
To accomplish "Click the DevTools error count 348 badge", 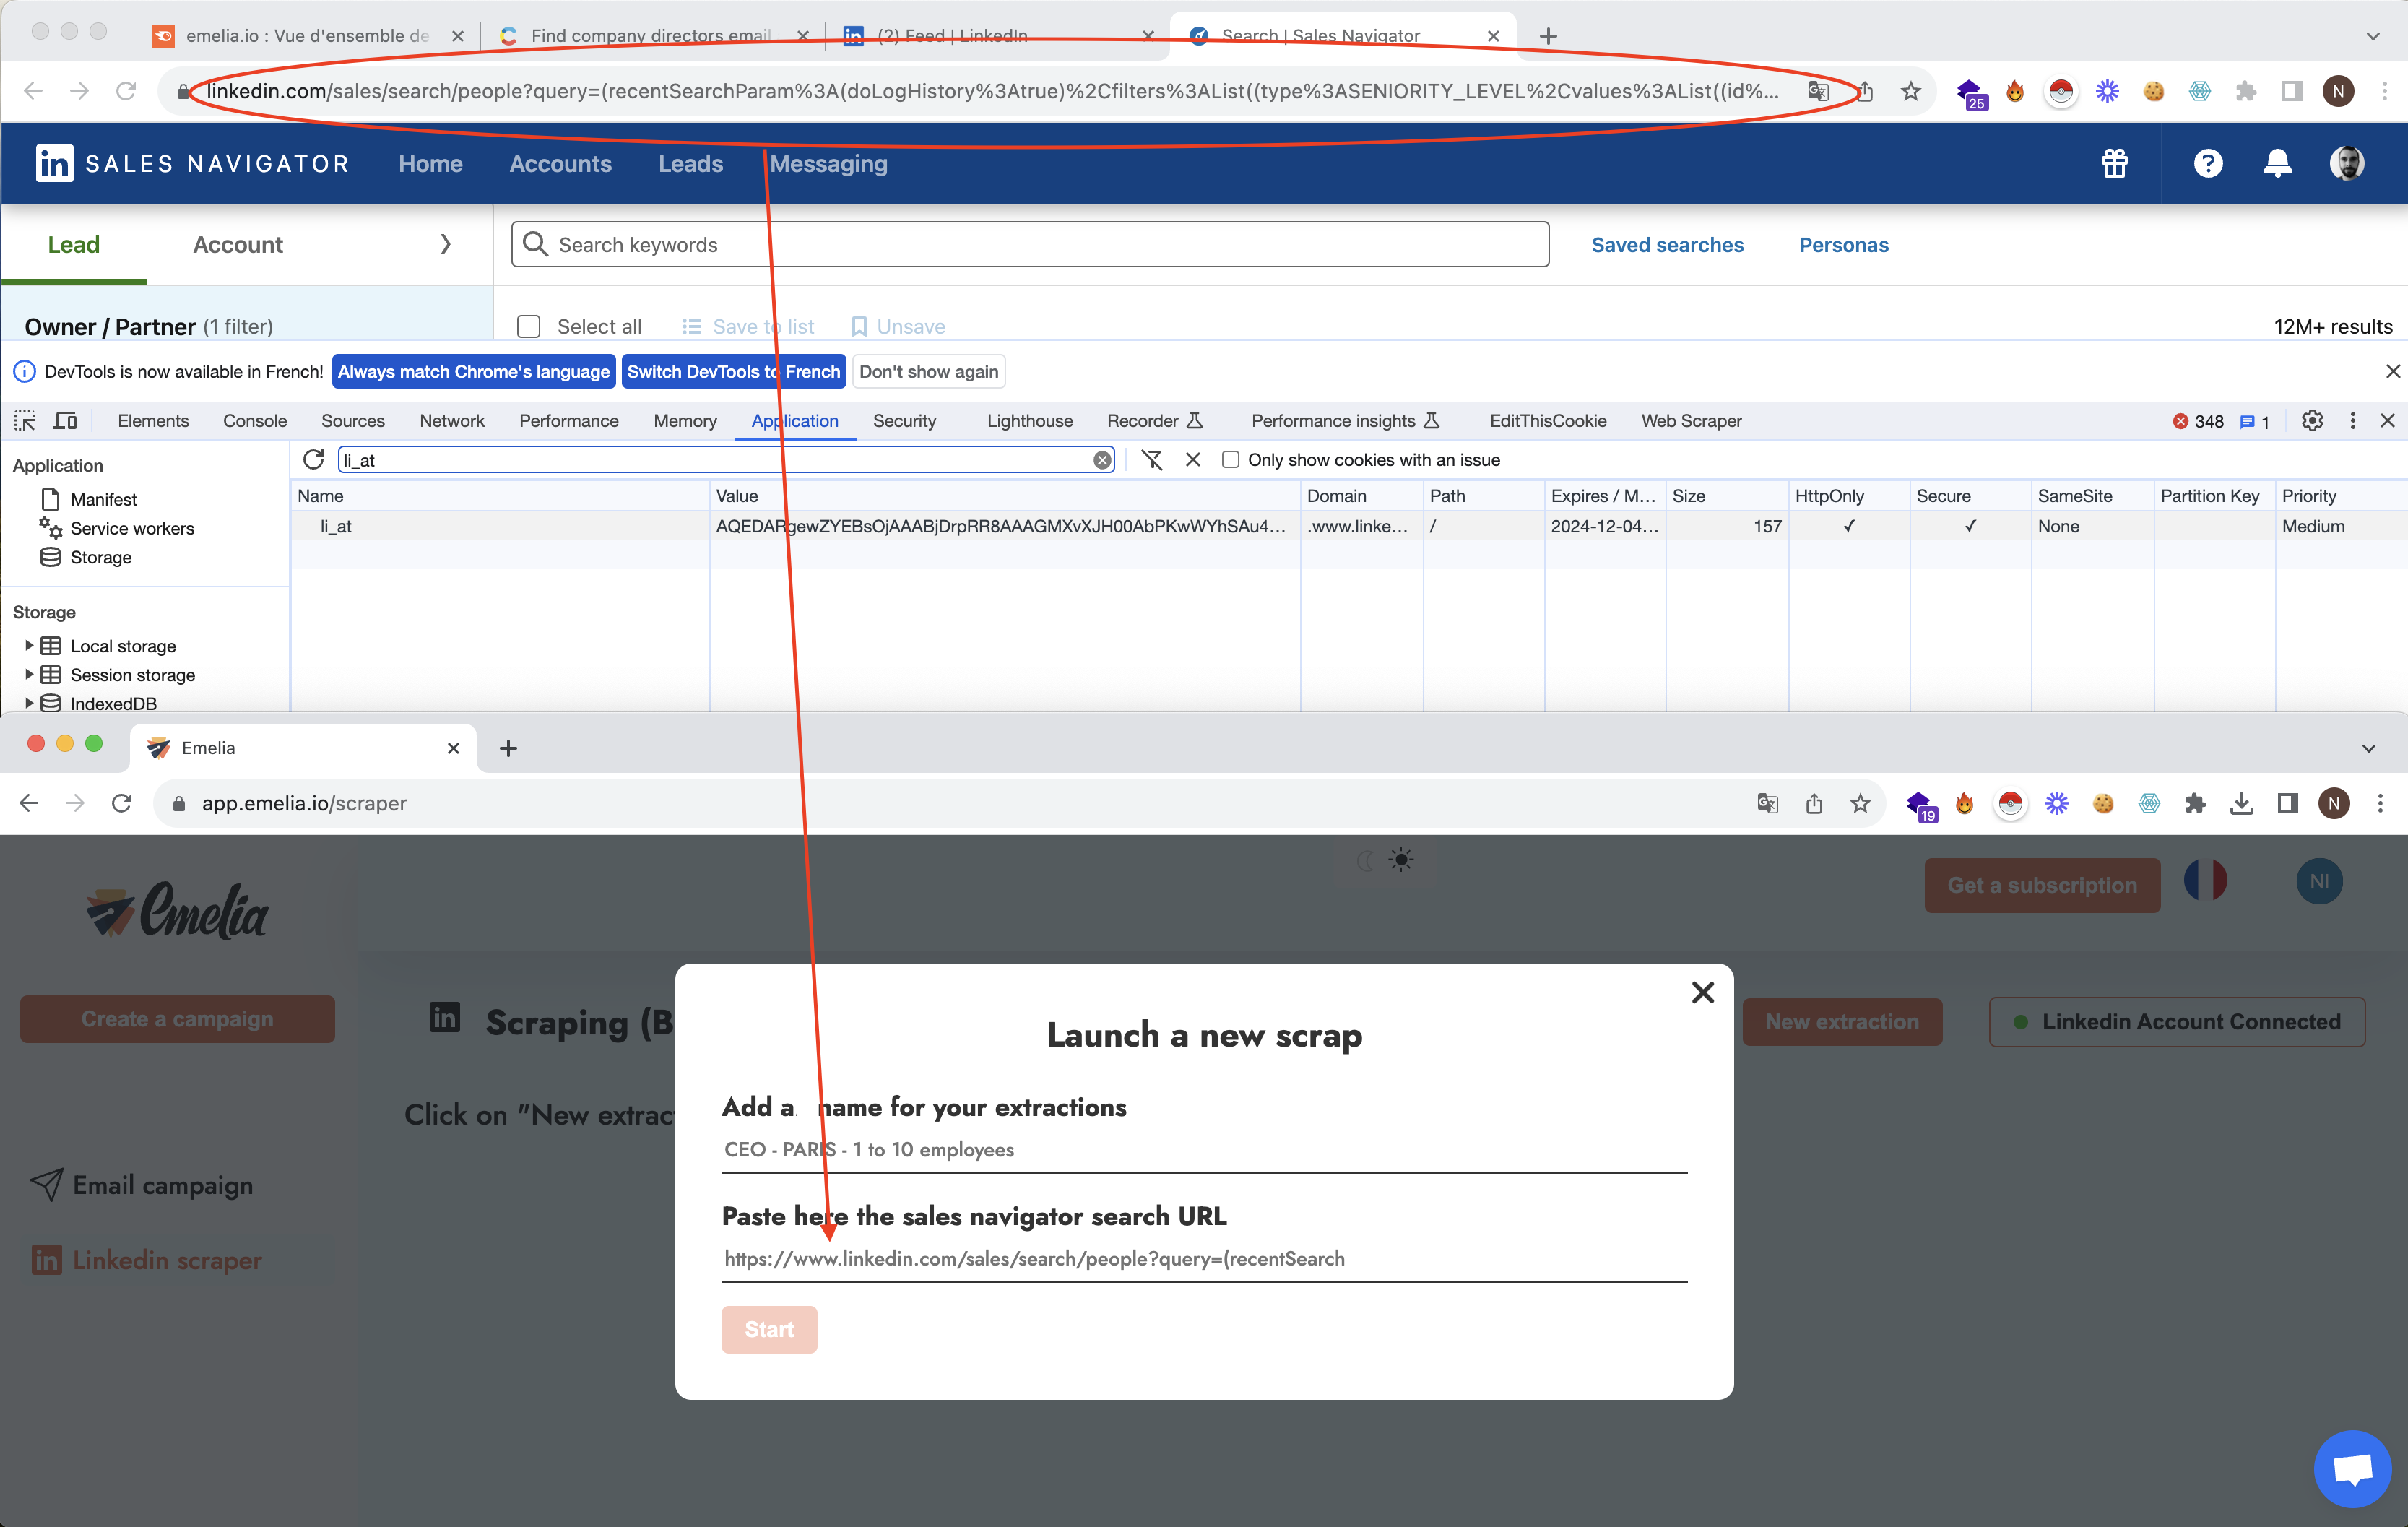I will pyautogui.click(x=2198, y=422).
